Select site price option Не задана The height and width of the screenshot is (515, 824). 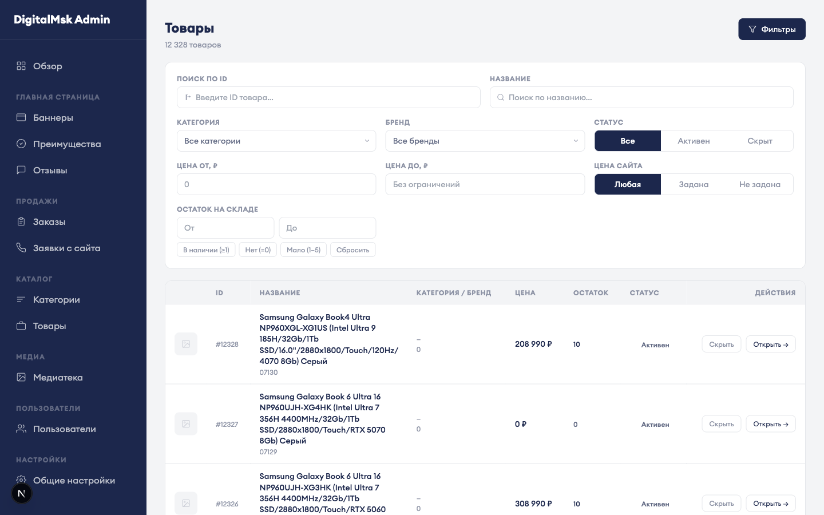pos(760,184)
